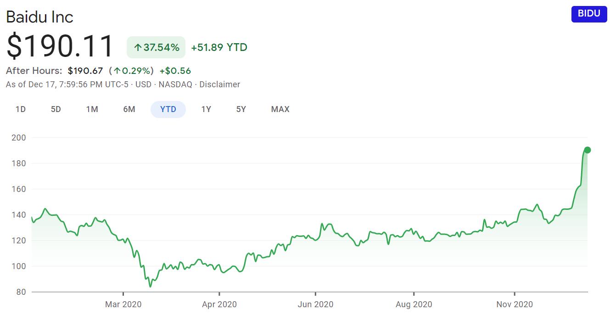This screenshot has width=610, height=315.
Task: Click the 200 y-axis gridline label
Action: click(18, 137)
